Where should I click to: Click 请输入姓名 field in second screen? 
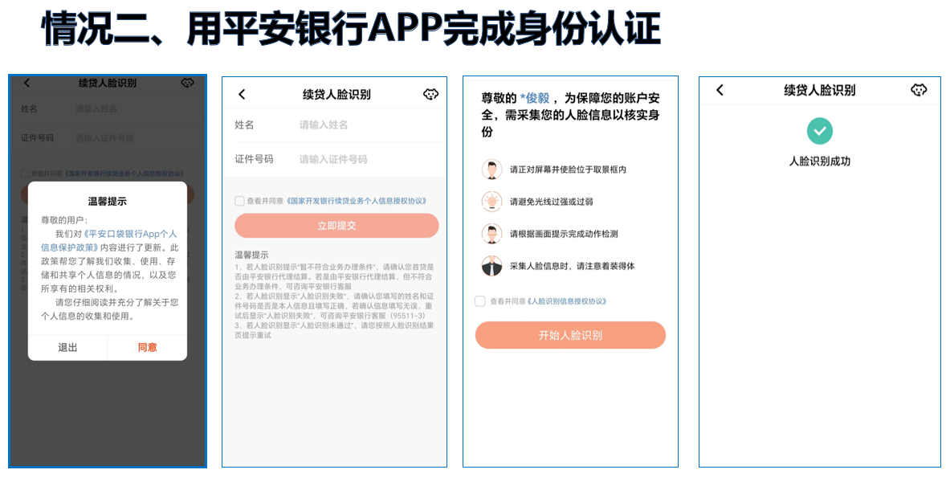[x=324, y=125]
